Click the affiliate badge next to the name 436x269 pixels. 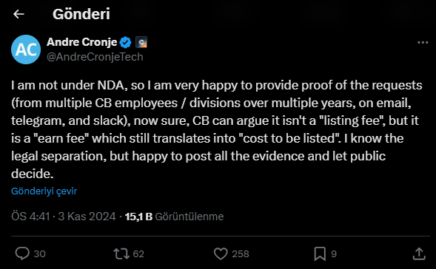click(x=141, y=42)
